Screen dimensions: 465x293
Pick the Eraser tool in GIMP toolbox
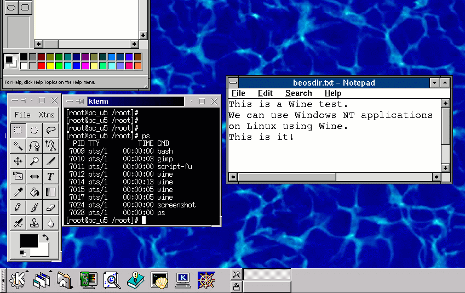[51, 207]
